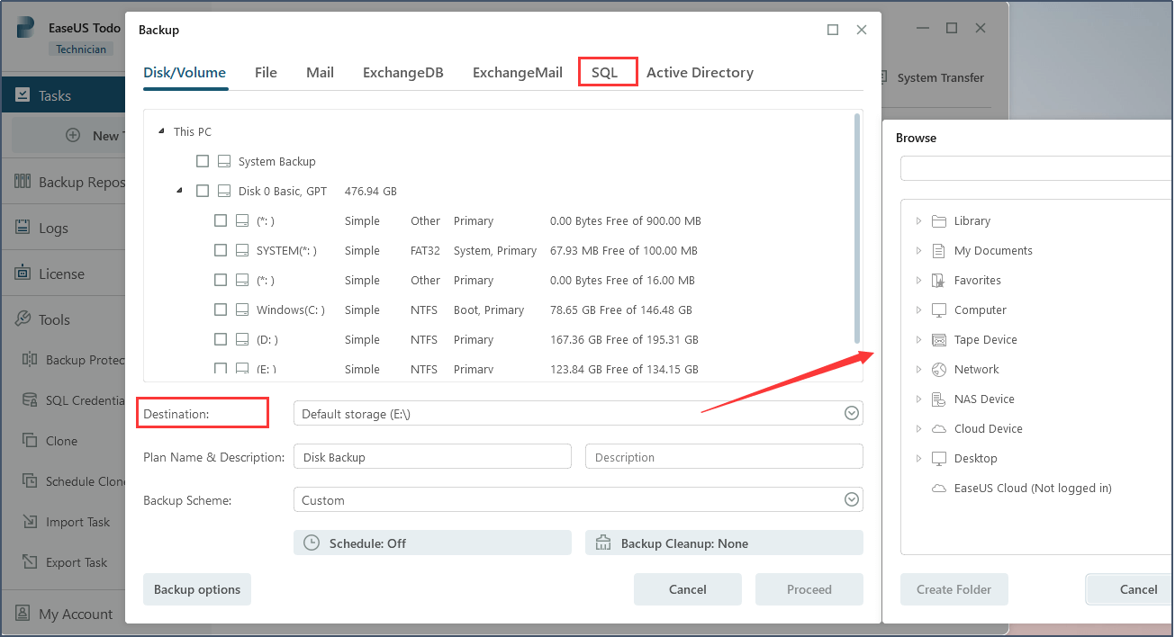Open the License sidebar icon
1175x637 pixels.
(23, 274)
